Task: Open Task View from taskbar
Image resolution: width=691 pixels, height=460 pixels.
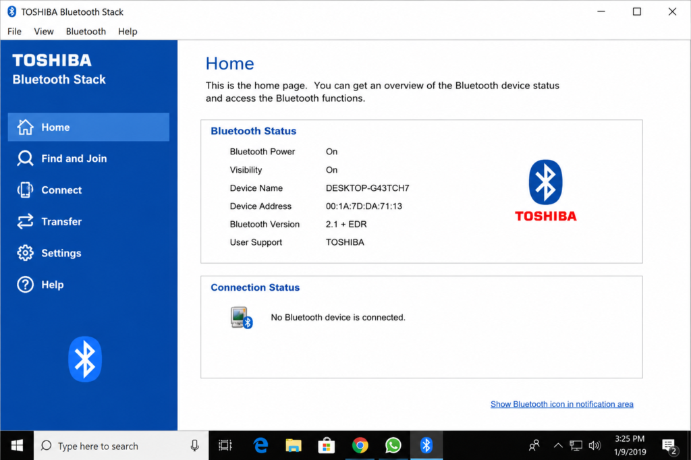Action: click(225, 445)
